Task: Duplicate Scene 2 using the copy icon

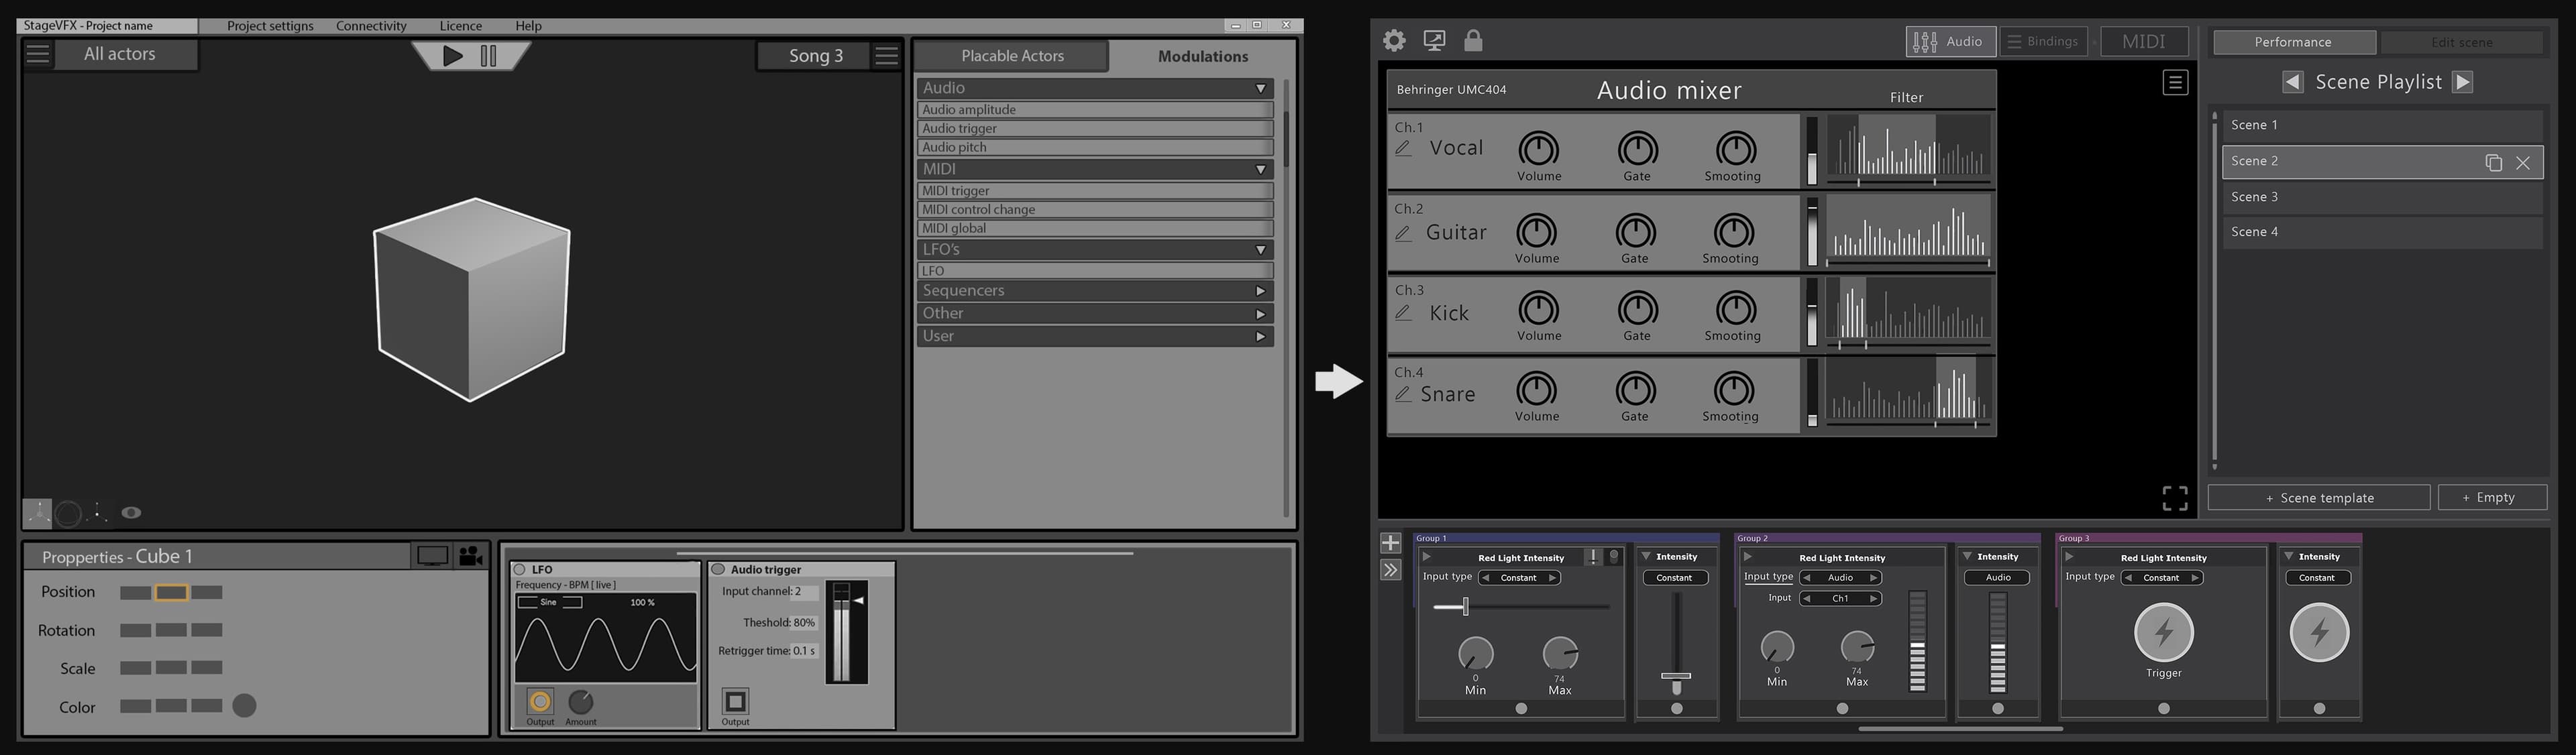Action: coord(2493,163)
